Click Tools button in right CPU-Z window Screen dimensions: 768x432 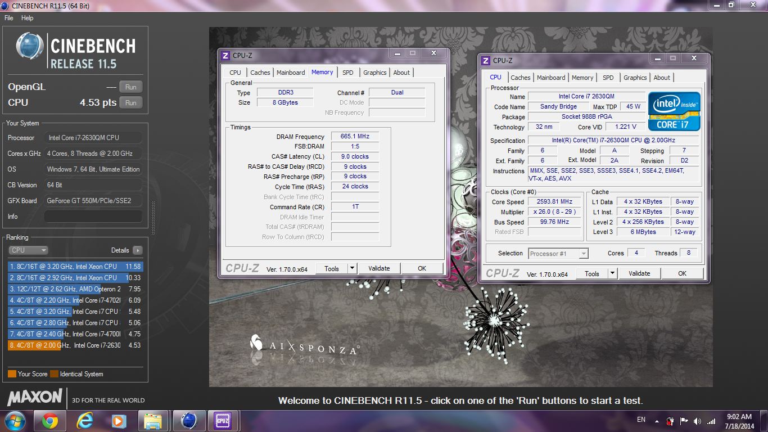tap(592, 273)
